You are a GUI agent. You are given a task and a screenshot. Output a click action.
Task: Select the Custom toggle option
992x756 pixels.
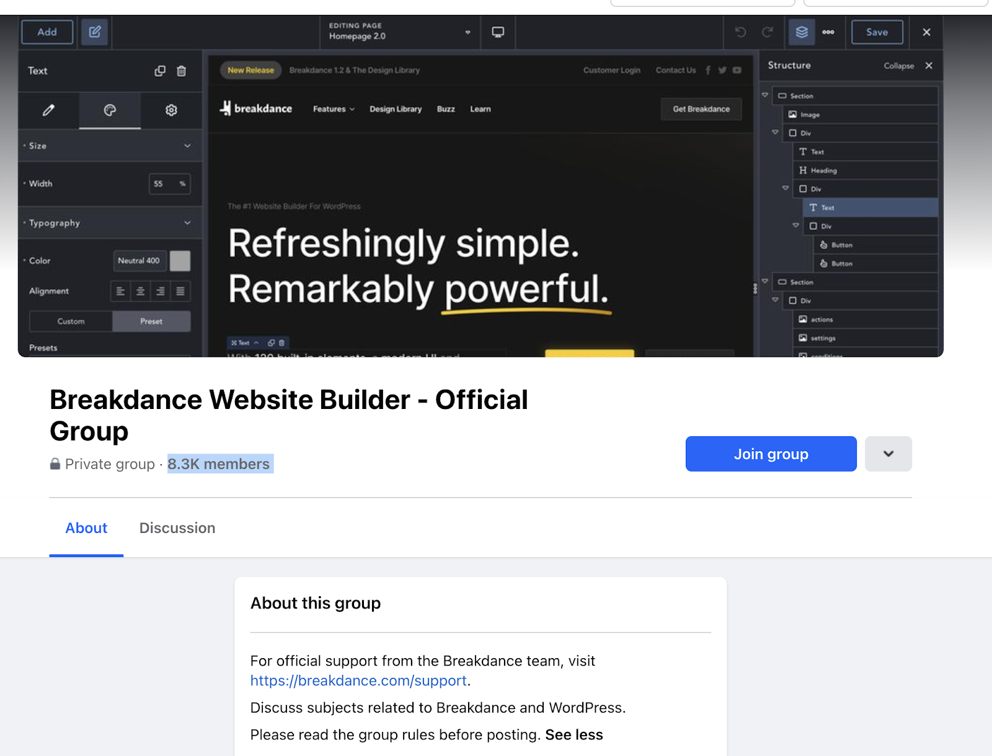tap(71, 322)
